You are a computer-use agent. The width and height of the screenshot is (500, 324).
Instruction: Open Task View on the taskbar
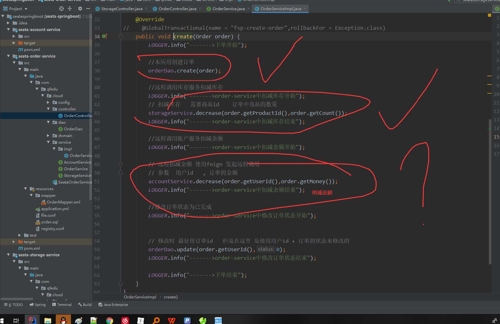(x=16, y=321)
